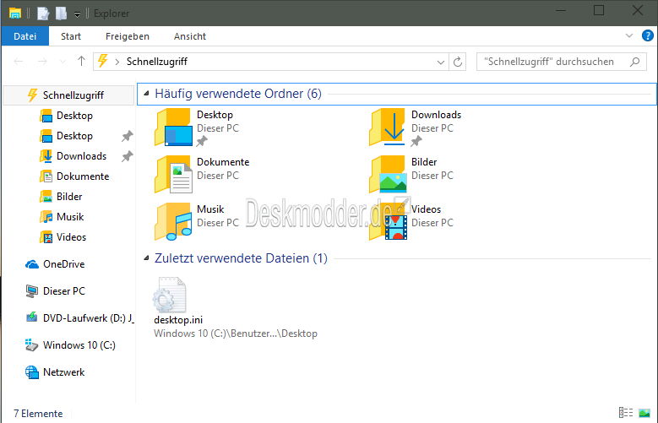This screenshot has width=658, height=423.
Task: Close the Explorer window
Action: (638, 11)
